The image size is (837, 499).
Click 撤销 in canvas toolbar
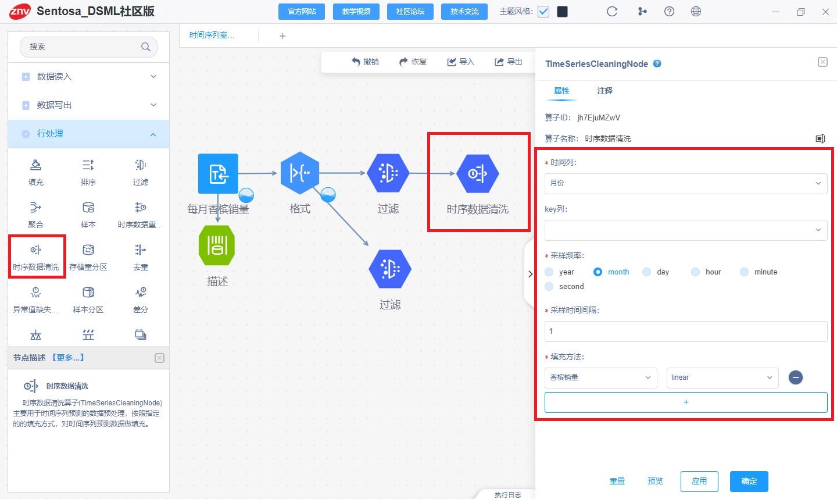tap(365, 62)
